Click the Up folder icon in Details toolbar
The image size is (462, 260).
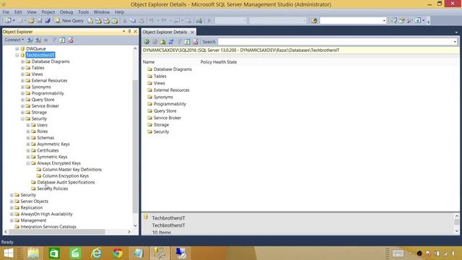(x=162, y=42)
